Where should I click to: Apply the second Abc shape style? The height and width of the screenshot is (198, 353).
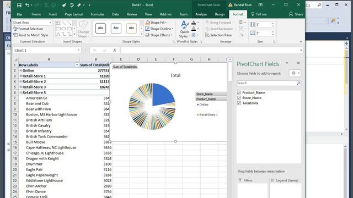pos(116,28)
